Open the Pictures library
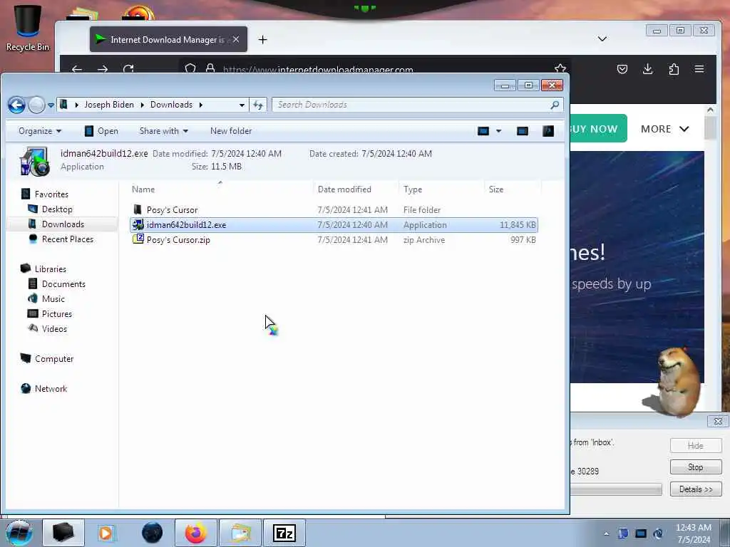The height and width of the screenshot is (547, 730). click(57, 313)
